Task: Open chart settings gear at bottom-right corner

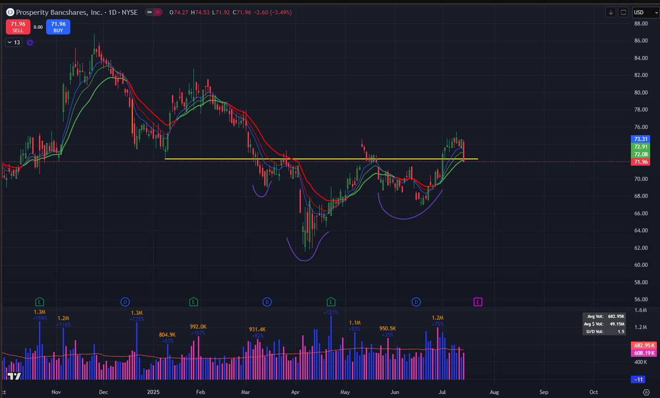Action: click(x=645, y=393)
